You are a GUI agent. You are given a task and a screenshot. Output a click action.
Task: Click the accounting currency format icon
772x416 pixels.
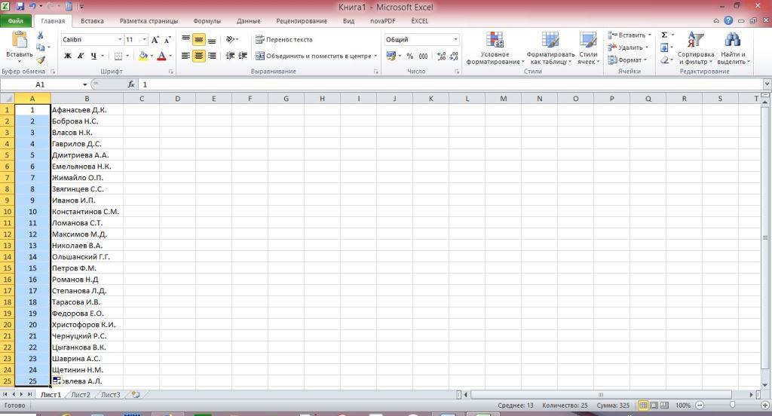pyautogui.click(x=391, y=56)
